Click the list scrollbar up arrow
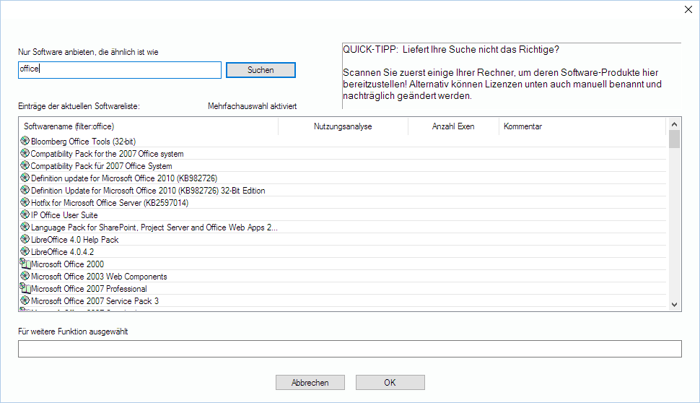This screenshot has height=403, width=700. point(674,124)
